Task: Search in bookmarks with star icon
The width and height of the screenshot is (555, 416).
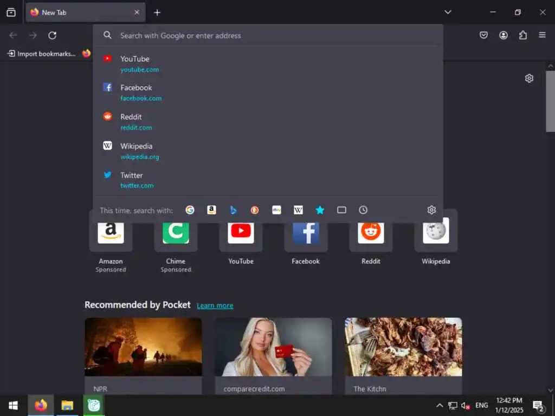Action: pos(320,210)
